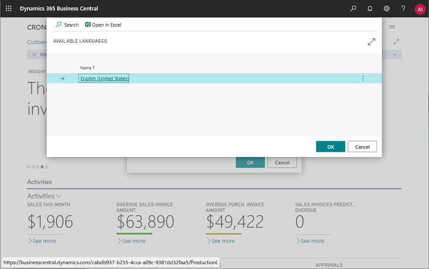
Task: Sort by the Name column header
Action: point(87,68)
